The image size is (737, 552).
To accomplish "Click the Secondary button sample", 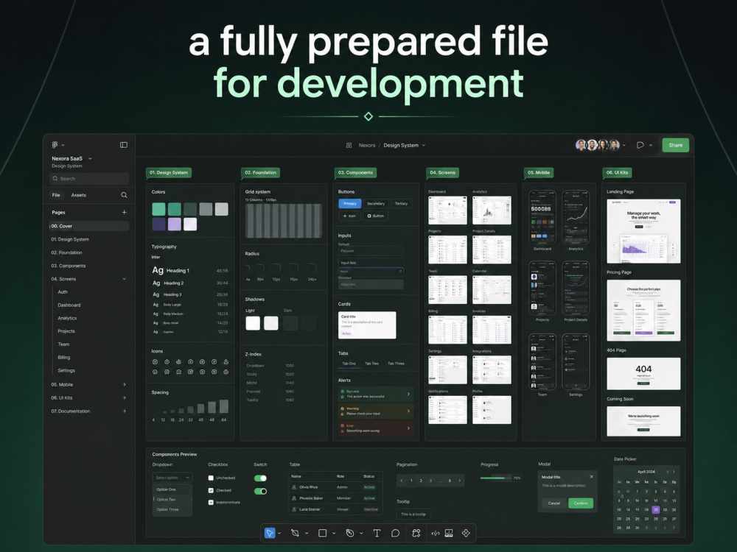I will pyautogui.click(x=376, y=203).
